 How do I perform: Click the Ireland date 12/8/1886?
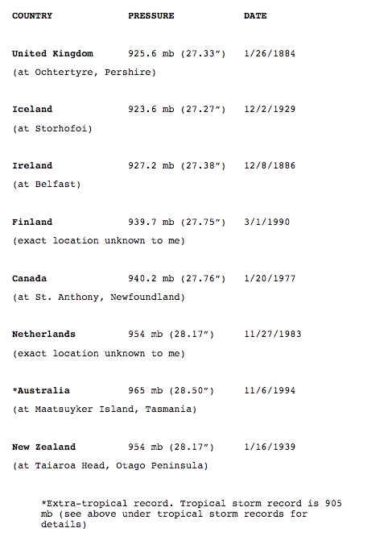pos(270,165)
